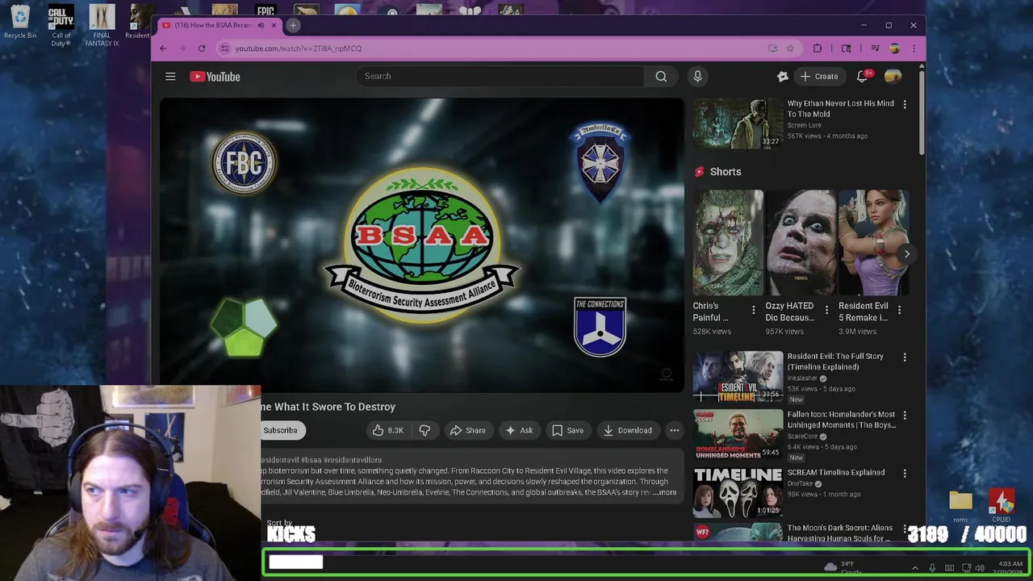Viewport: 1033px width, 581px height.
Task: Open options for Fallen Icon: Homelander video
Action: tap(905, 416)
